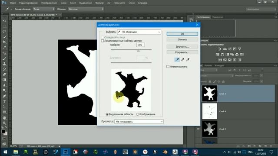Select the Crop tool
Screen dimensions: 278x156
(4, 42)
